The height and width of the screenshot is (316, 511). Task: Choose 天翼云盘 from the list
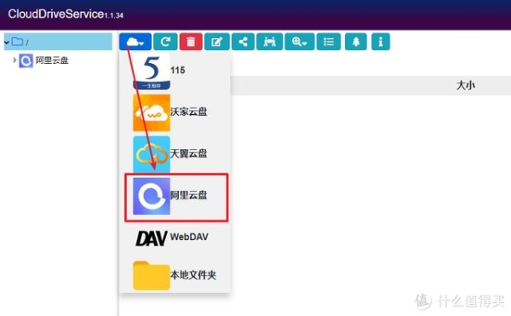[x=175, y=154]
